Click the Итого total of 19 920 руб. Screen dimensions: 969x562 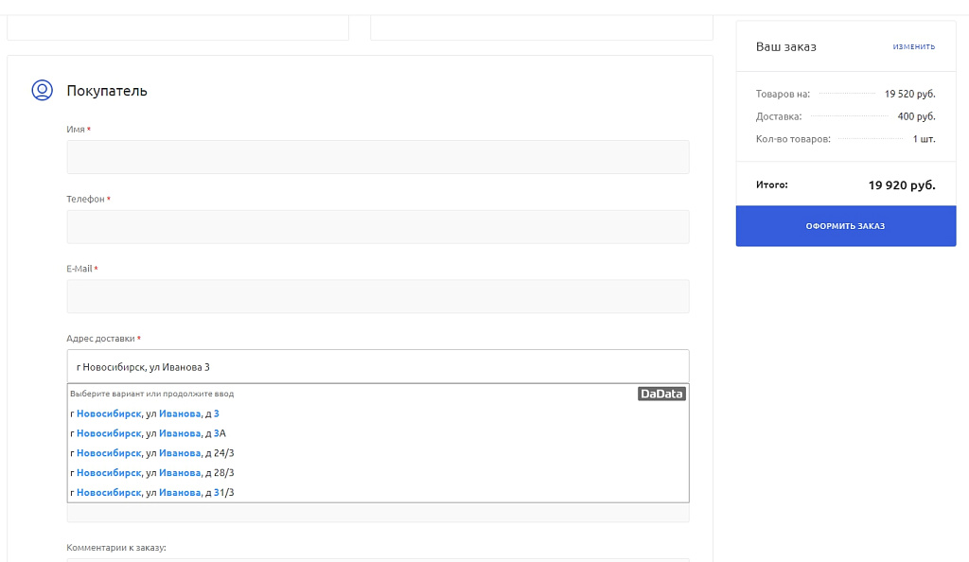point(901,185)
